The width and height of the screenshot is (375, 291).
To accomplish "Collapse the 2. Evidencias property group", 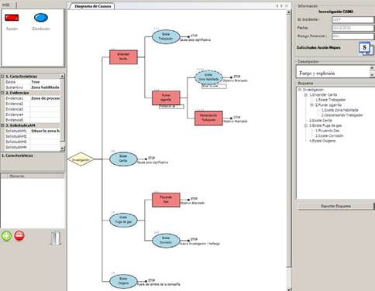I will pyautogui.click(x=2, y=93).
